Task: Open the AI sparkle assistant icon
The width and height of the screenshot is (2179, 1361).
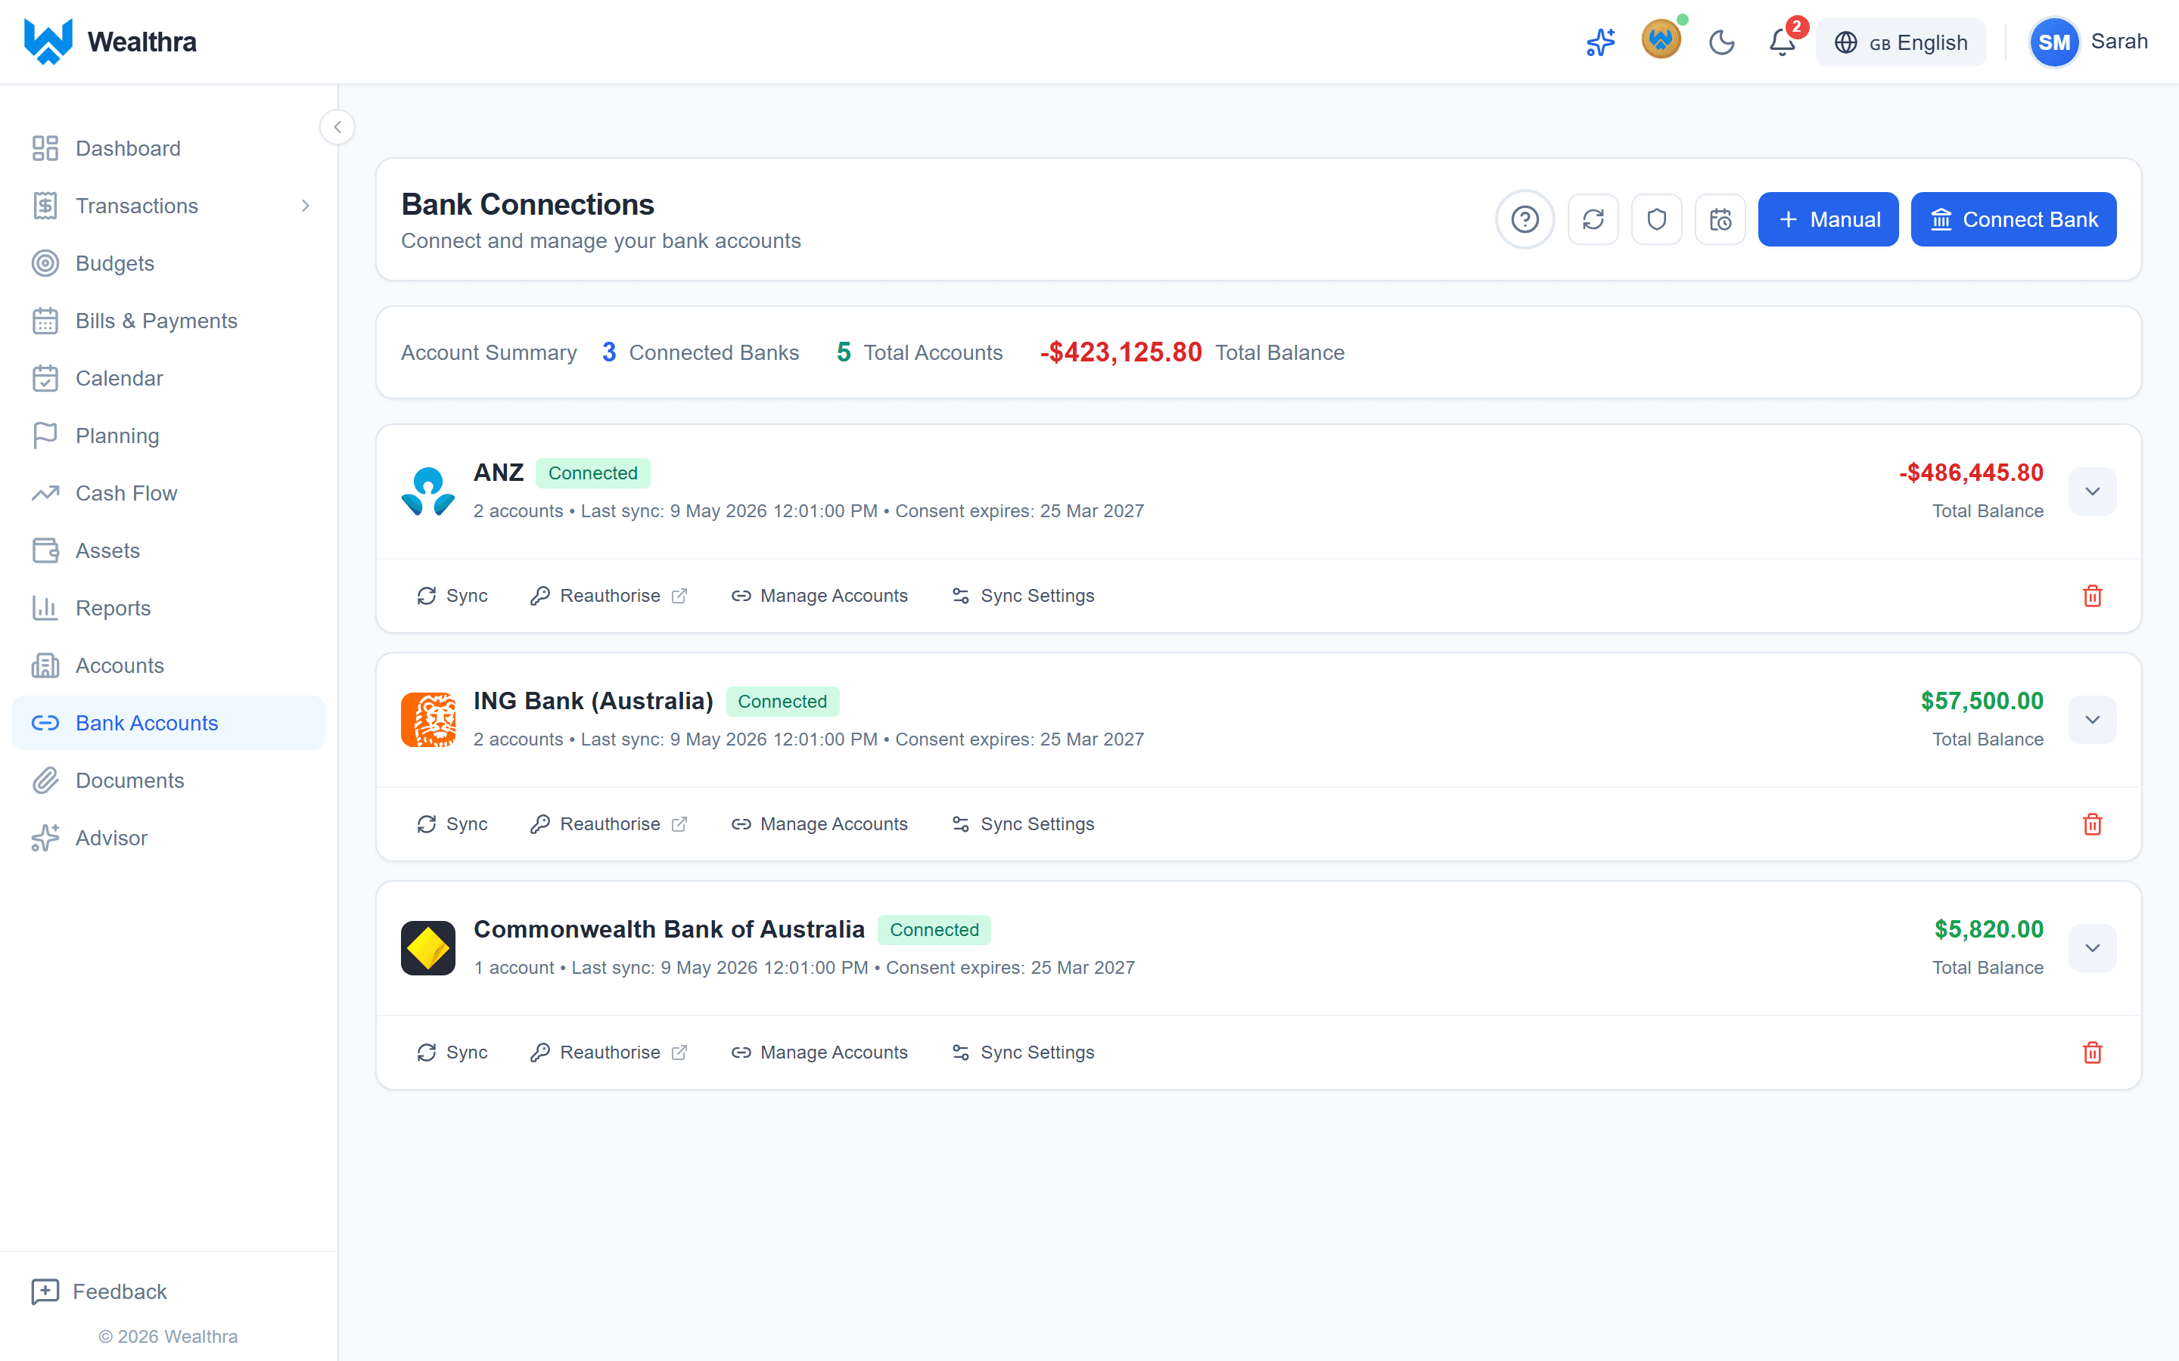Action: 1600,42
